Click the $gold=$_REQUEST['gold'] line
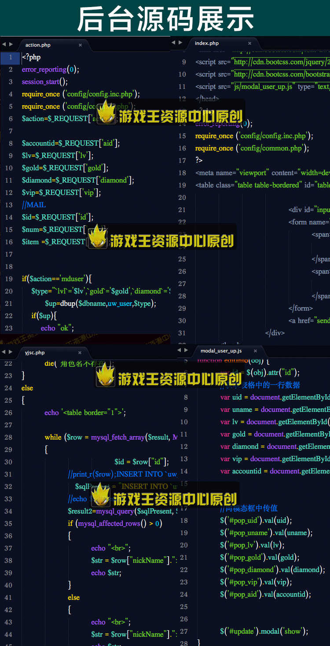Image resolution: width=330 pixels, height=646 pixels. click(x=65, y=168)
